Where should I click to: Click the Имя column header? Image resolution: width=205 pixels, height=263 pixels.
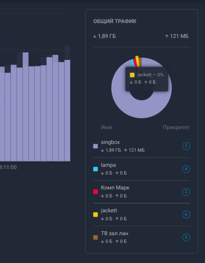click(107, 127)
